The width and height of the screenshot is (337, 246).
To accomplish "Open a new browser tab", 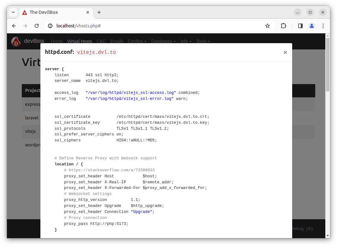I will tap(99, 12).
